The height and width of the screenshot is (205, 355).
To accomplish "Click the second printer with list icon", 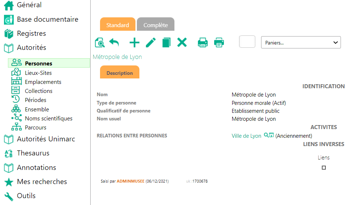I will click(x=219, y=43).
